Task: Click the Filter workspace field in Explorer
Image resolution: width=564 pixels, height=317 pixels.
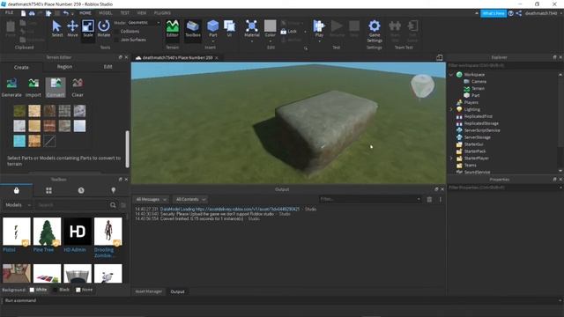Action: click(503, 65)
